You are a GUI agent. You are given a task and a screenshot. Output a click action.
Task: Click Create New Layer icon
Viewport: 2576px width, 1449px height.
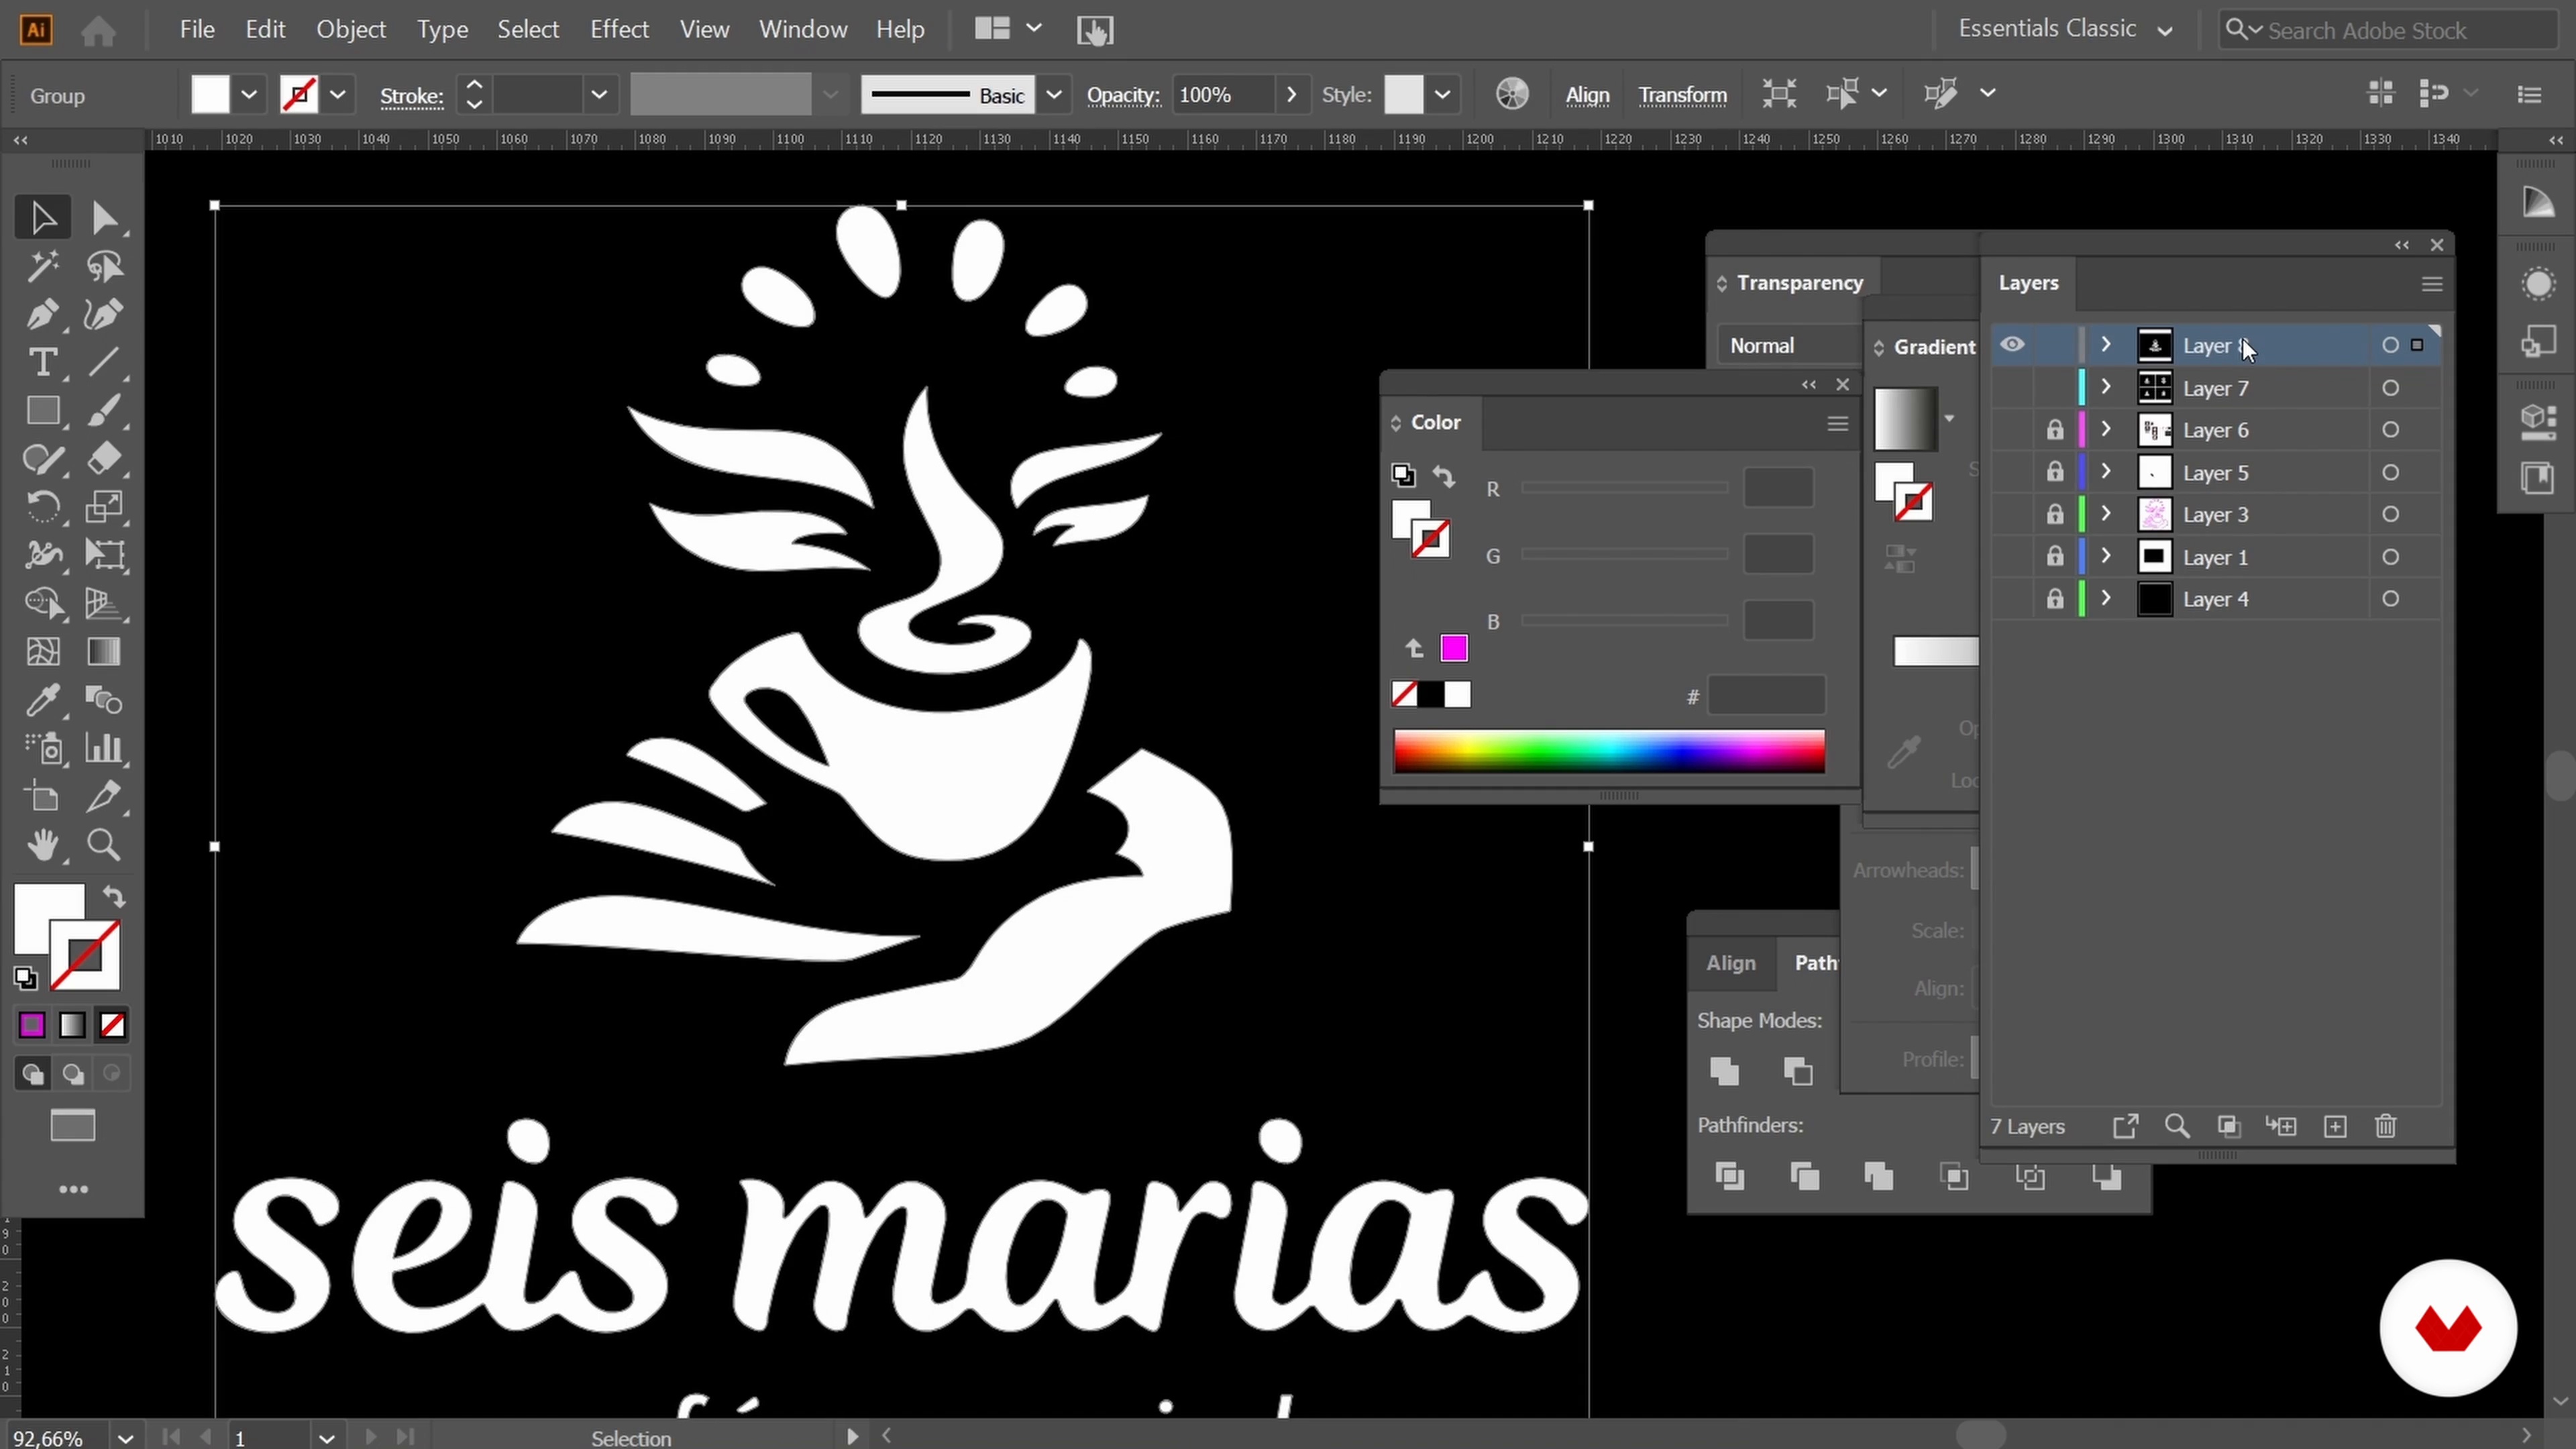[x=2335, y=1127]
